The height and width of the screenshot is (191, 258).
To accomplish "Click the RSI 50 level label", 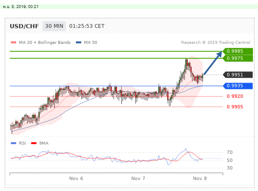I will (230, 160).
